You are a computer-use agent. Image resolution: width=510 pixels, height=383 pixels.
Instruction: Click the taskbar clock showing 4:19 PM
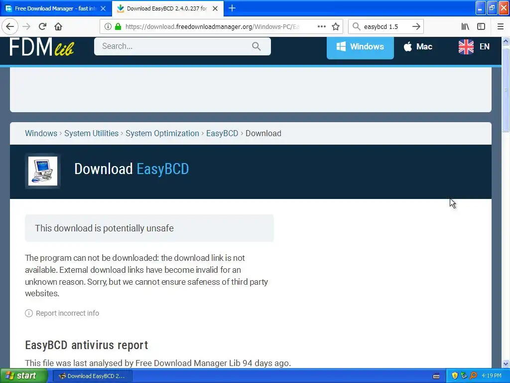point(492,376)
